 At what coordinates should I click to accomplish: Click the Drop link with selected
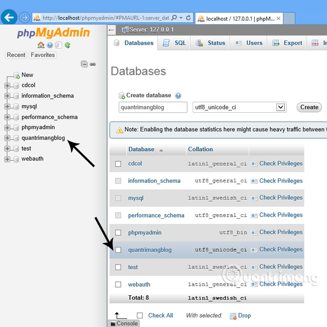(x=244, y=315)
